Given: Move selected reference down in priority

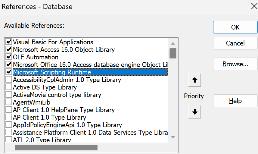Looking at the screenshot, I should coord(194,112).
